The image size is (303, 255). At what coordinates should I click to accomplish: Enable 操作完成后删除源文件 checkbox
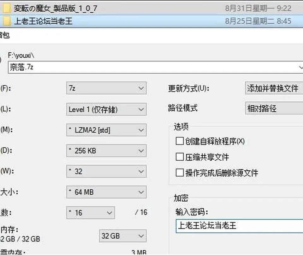pos(180,173)
